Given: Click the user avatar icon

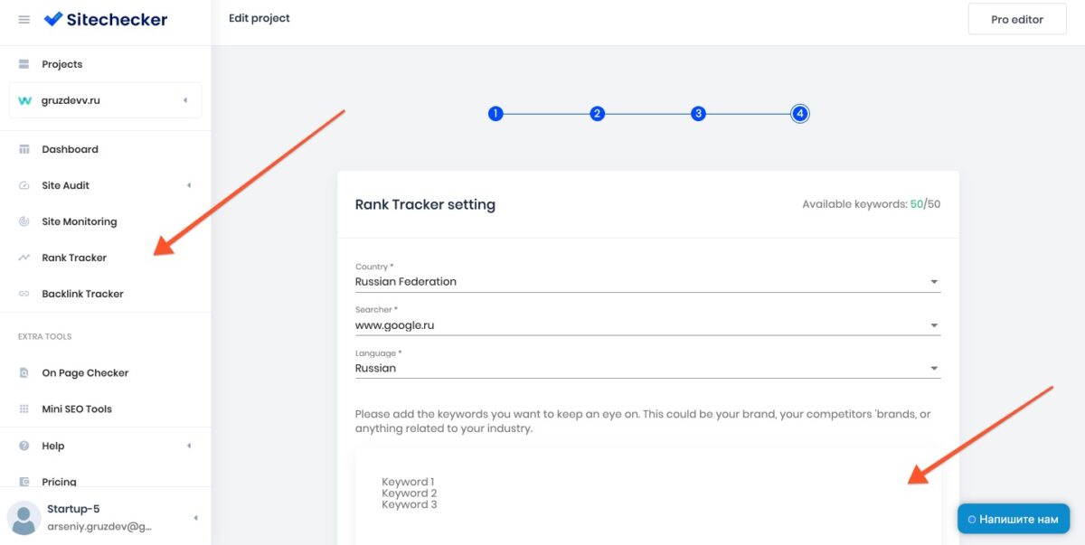Looking at the screenshot, I should tap(24, 517).
